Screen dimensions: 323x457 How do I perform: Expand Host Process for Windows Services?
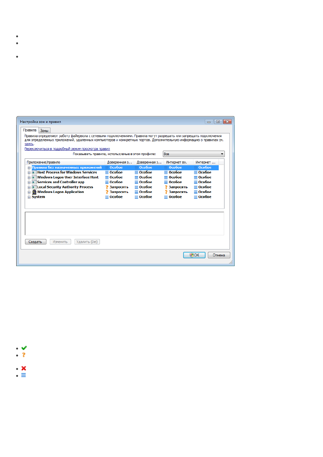click(x=29, y=173)
